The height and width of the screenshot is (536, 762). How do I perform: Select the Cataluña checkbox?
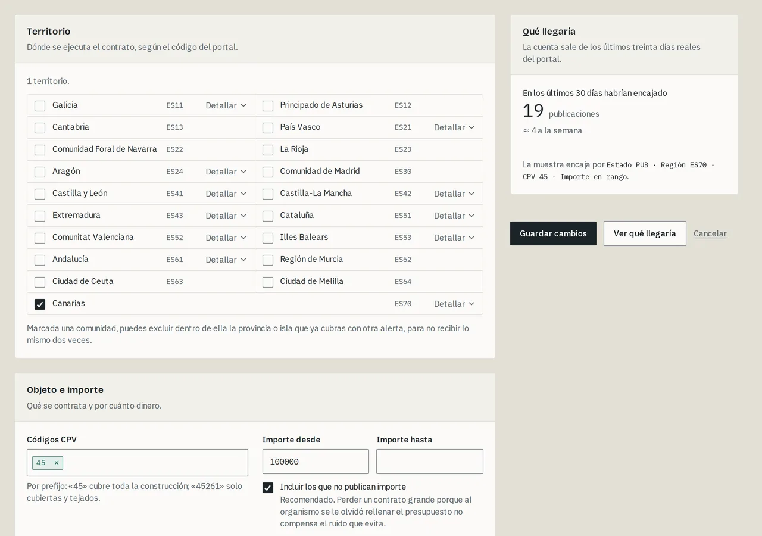click(x=268, y=216)
